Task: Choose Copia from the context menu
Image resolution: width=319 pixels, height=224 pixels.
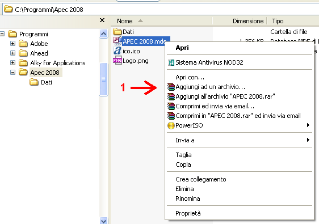Action: tap(240, 164)
